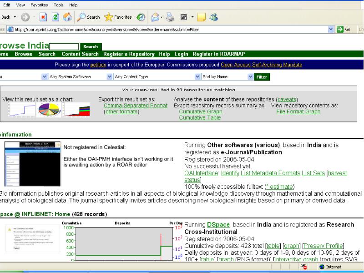Open the Help menu in menu bar
This screenshot has width=364, height=273.
coord(73,5)
